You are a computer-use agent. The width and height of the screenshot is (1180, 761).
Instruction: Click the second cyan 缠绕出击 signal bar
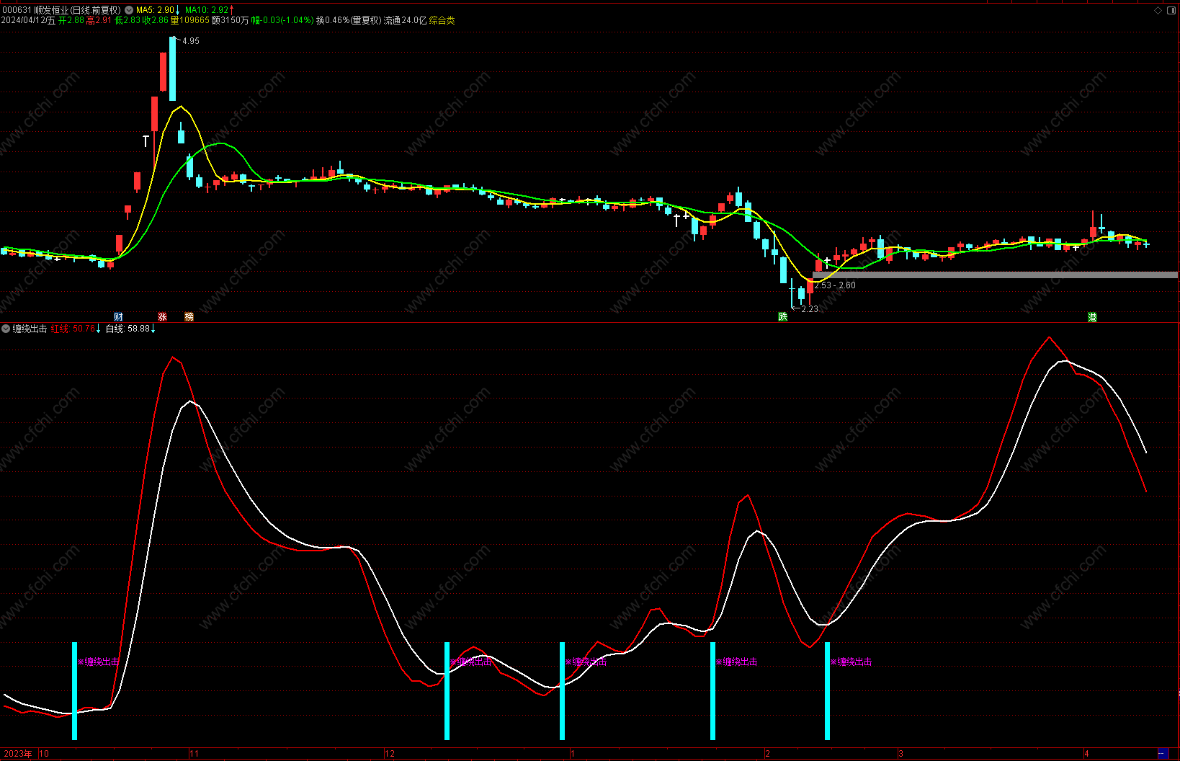(447, 691)
